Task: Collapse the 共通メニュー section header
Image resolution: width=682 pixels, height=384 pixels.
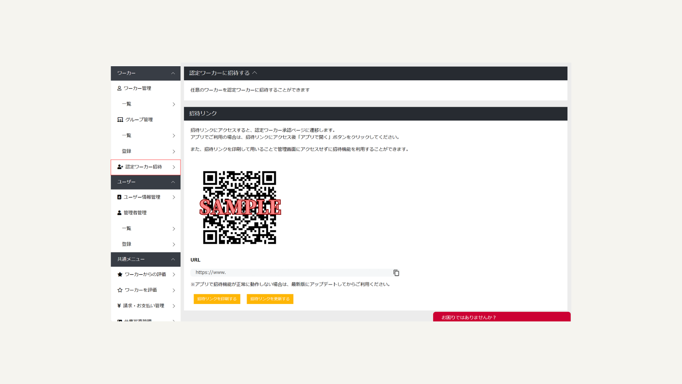Action: click(x=173, y=259)
